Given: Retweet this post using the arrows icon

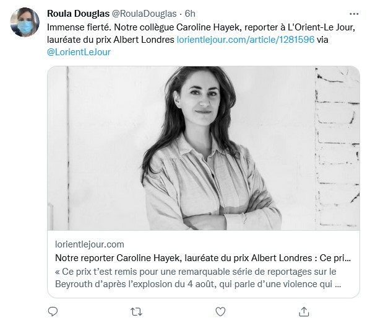Looking at the screenshot, I should pos(136,312).
